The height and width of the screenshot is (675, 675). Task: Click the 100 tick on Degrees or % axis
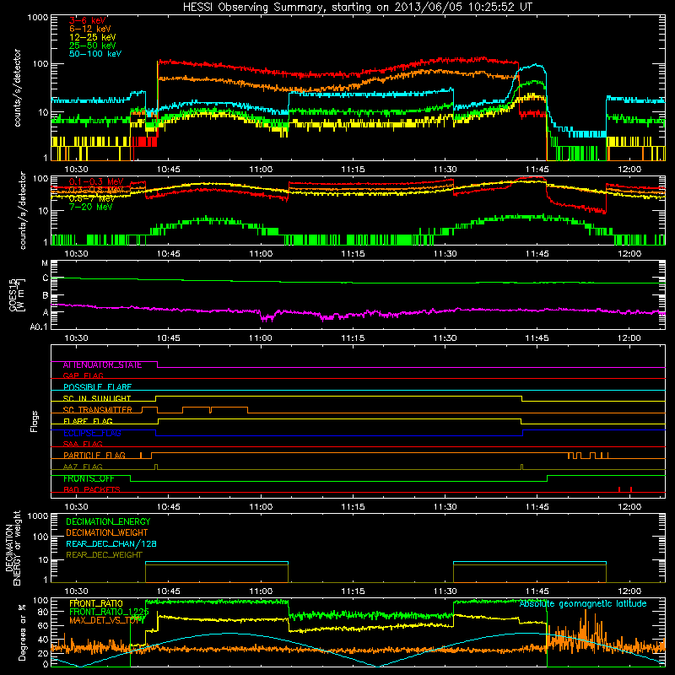(x=40, y=601)
